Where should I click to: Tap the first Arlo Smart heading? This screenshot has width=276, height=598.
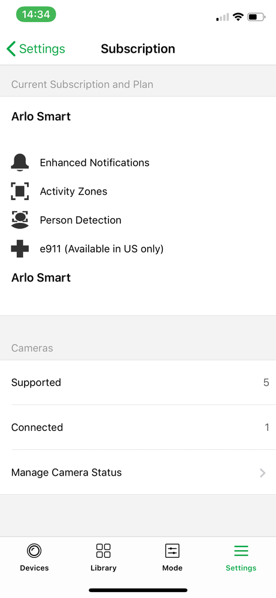click(x=41, y=117)
